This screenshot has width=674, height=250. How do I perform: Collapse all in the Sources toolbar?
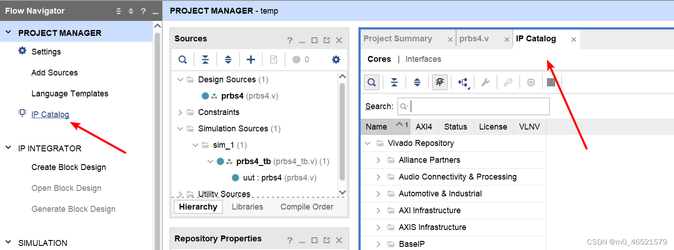point(205,60)
